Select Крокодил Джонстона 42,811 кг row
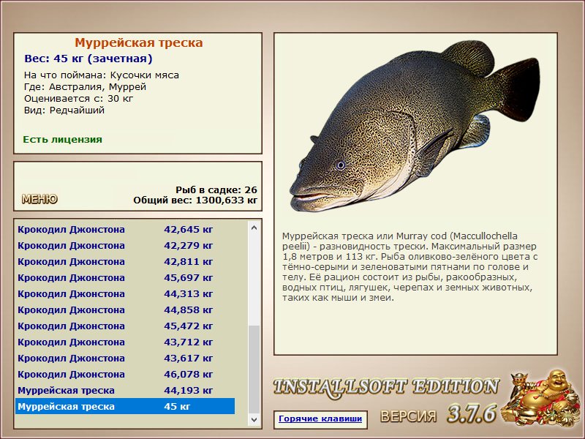 pos(125,262)
